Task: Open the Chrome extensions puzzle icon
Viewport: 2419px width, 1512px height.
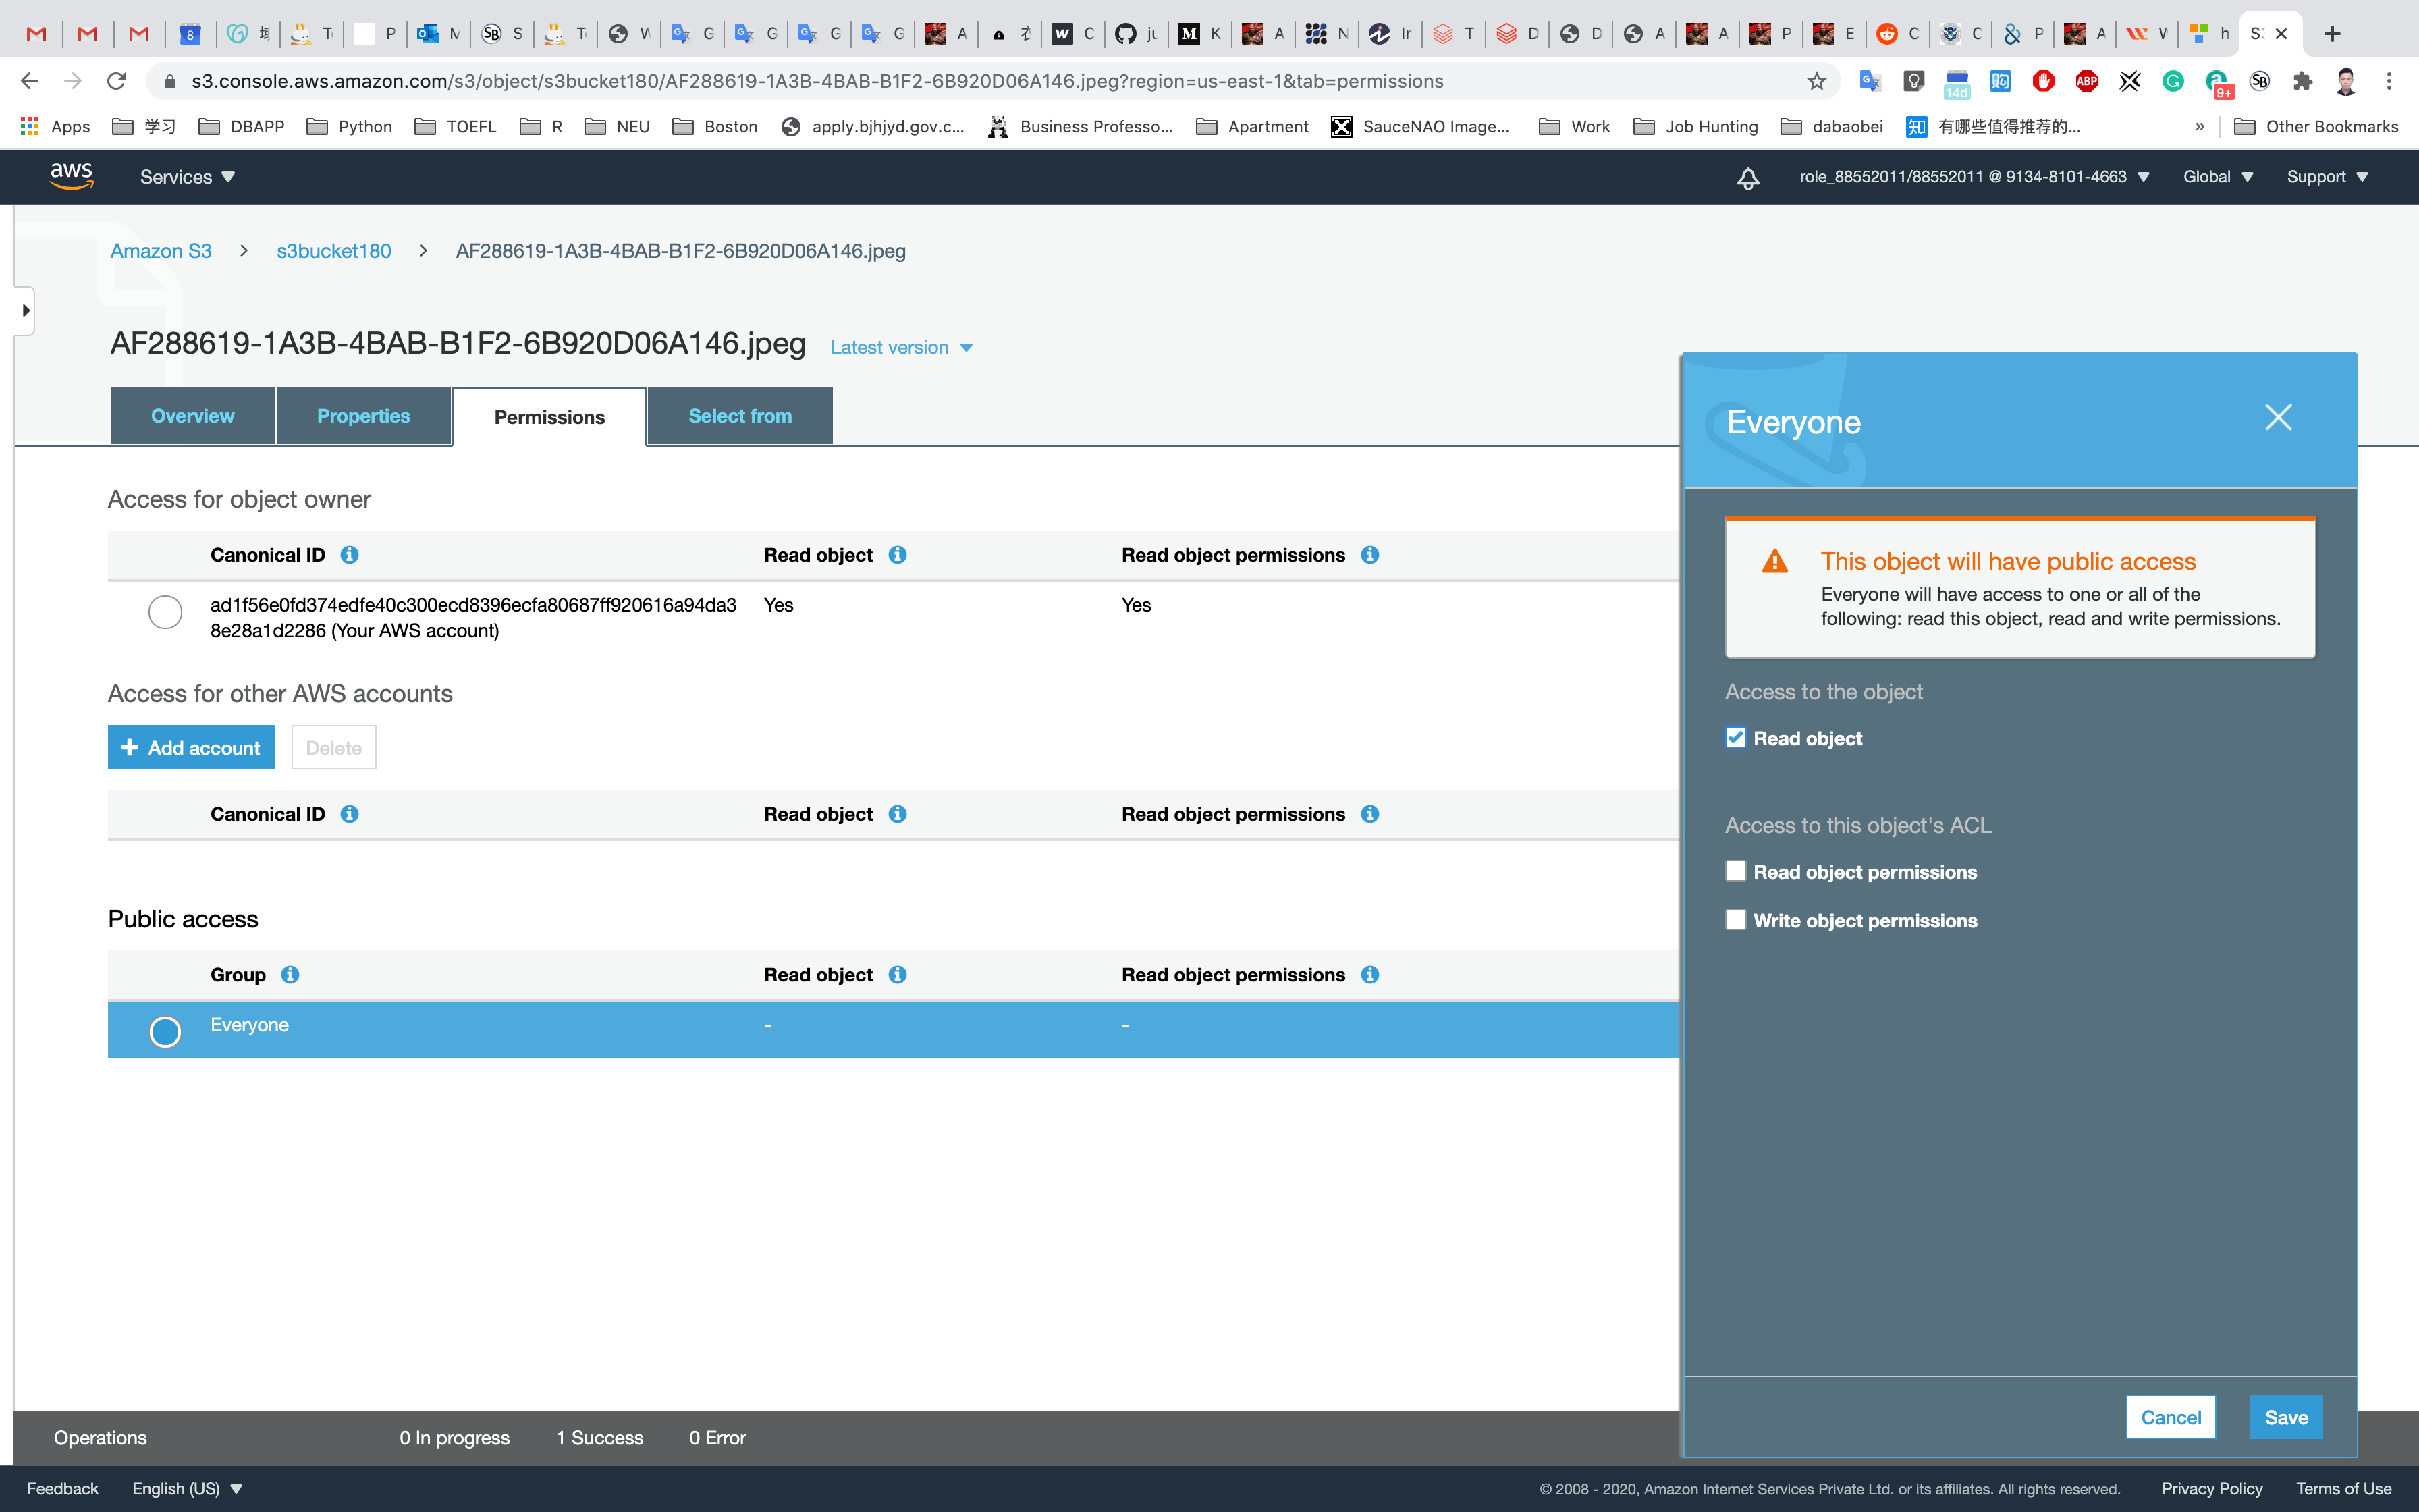Action: pos(2303,81)
